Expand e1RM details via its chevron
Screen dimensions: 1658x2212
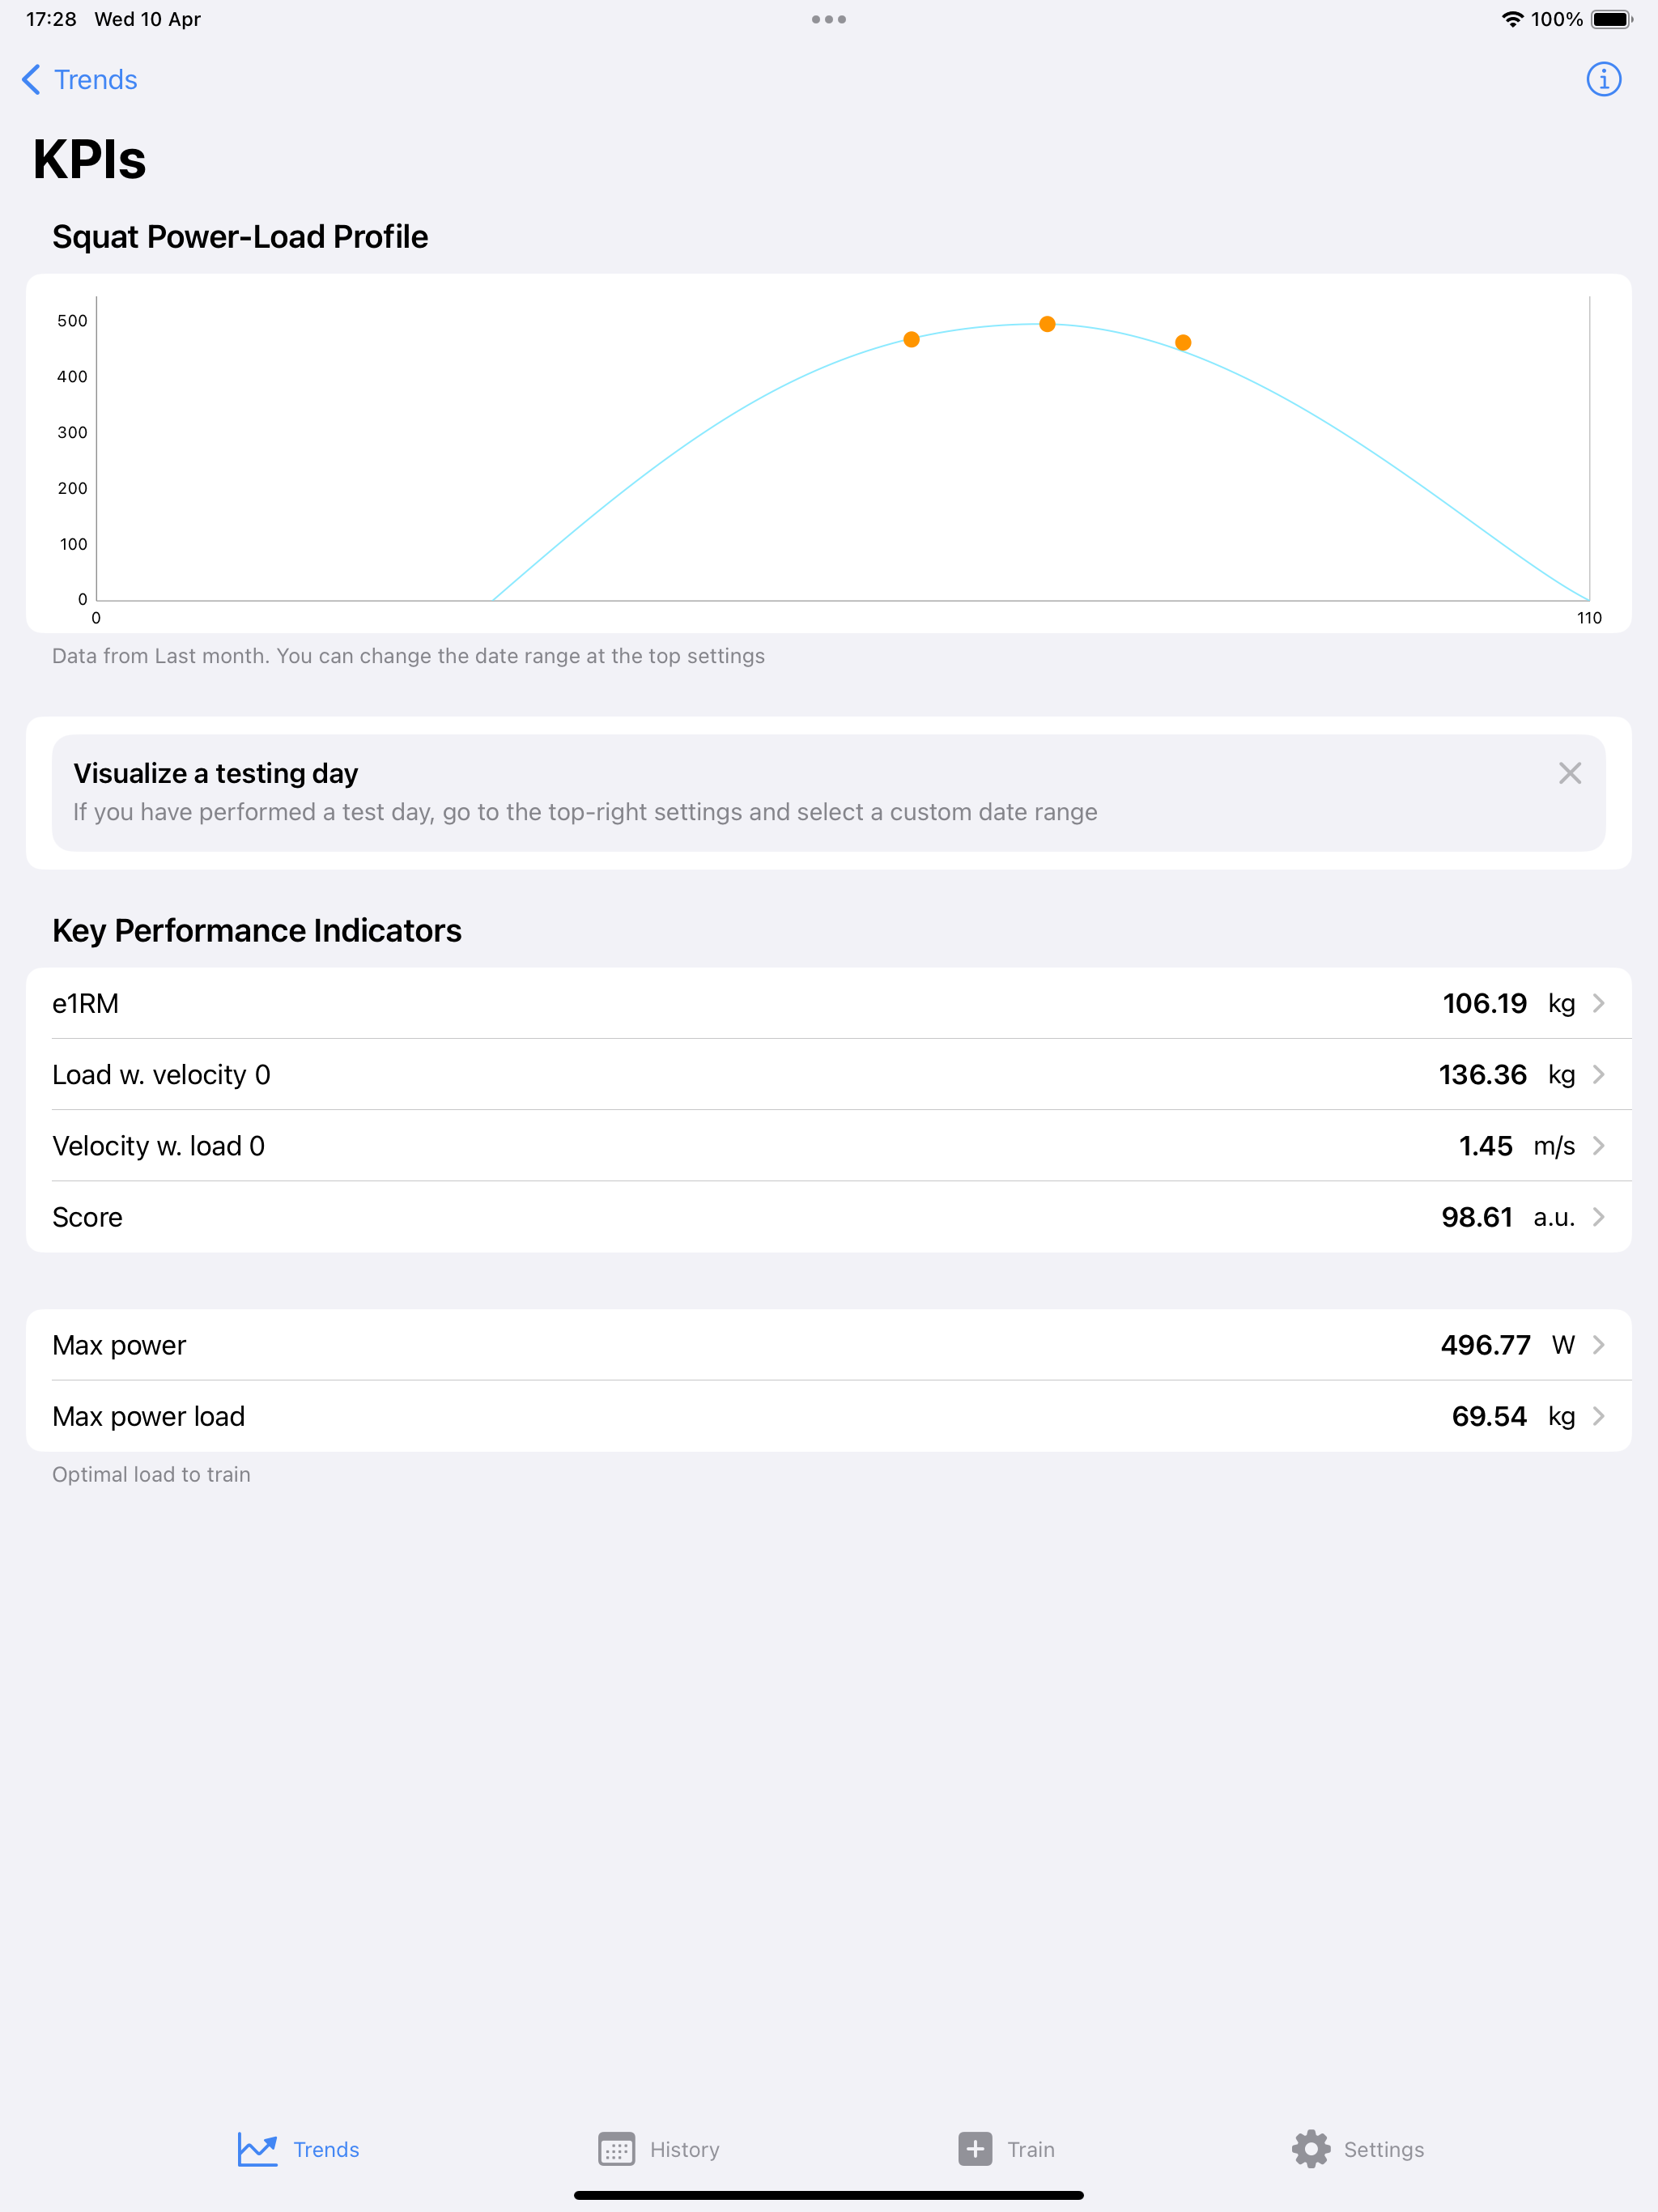tap(1597, 1003)
